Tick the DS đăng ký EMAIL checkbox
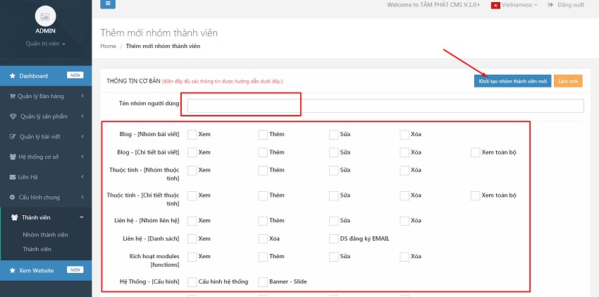The image size is (599, 297). (x=334, y=238)
